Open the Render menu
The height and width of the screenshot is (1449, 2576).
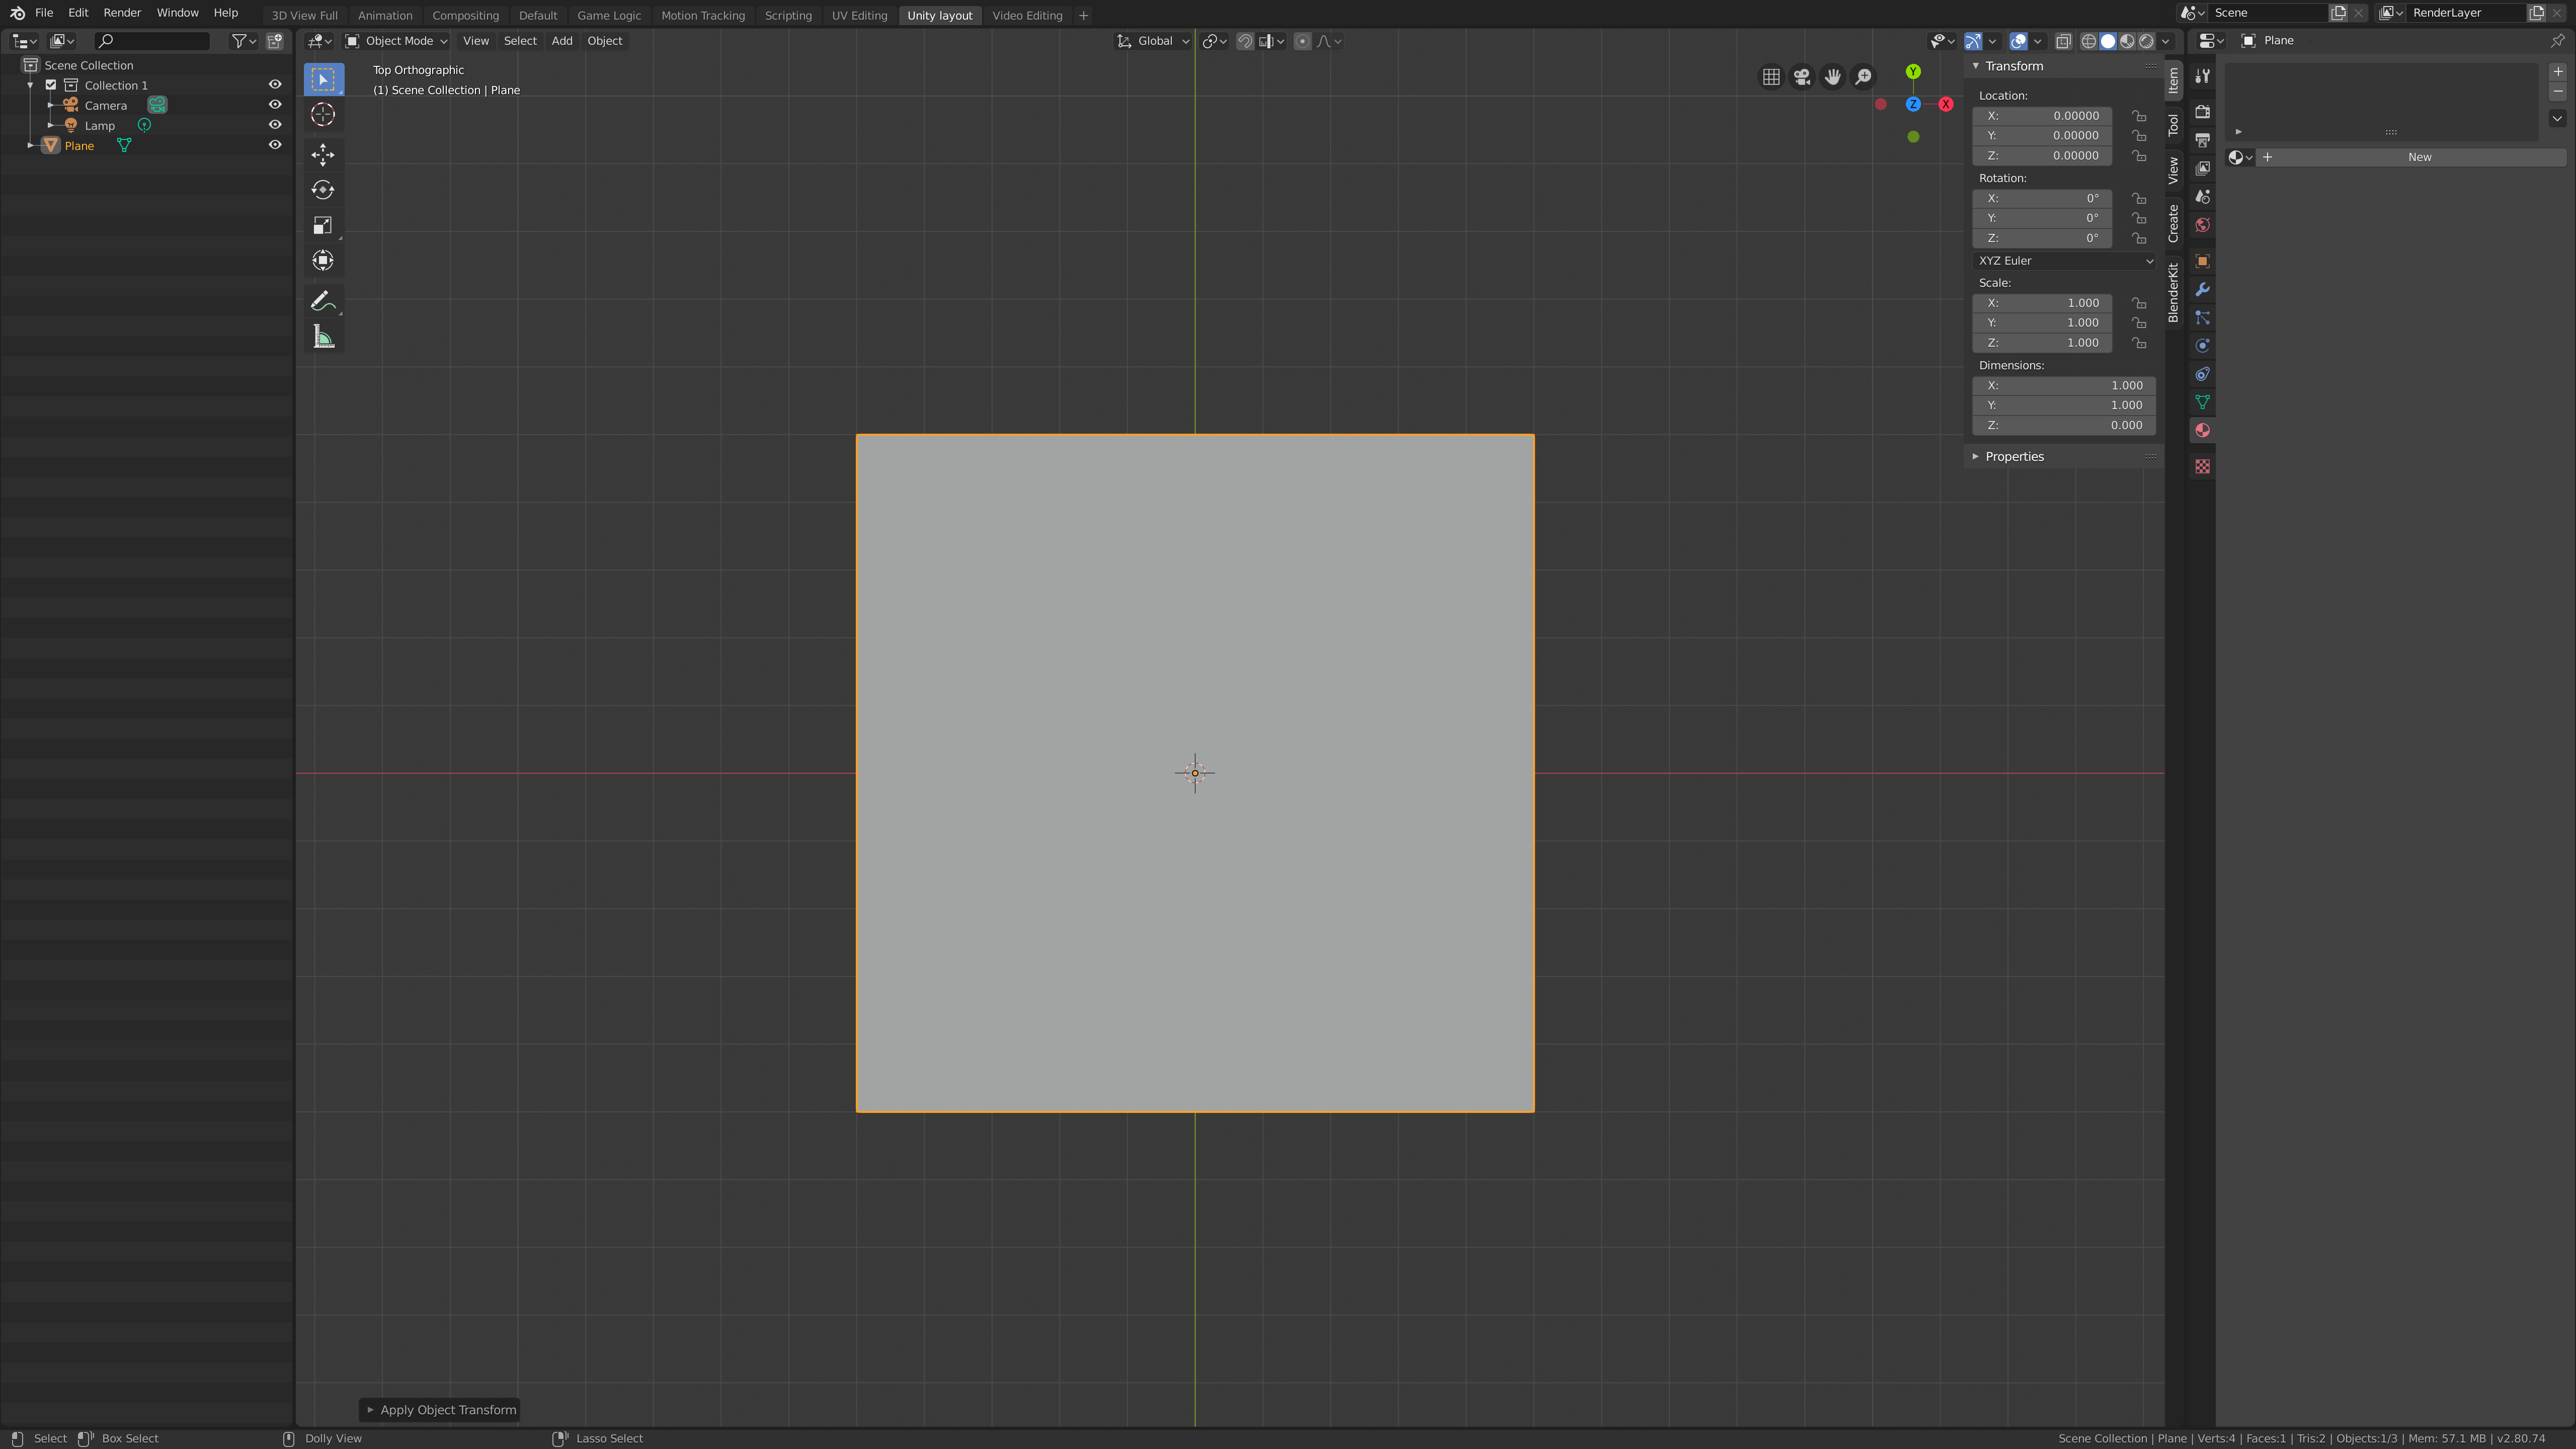click(x=122, y=13)
